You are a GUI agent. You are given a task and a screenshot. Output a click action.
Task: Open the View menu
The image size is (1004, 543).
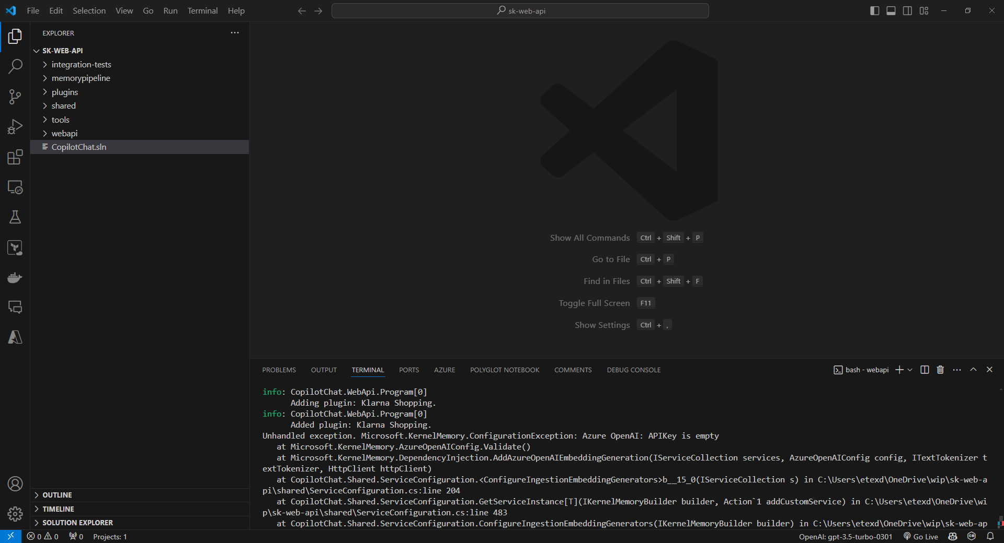click(124, 10)
